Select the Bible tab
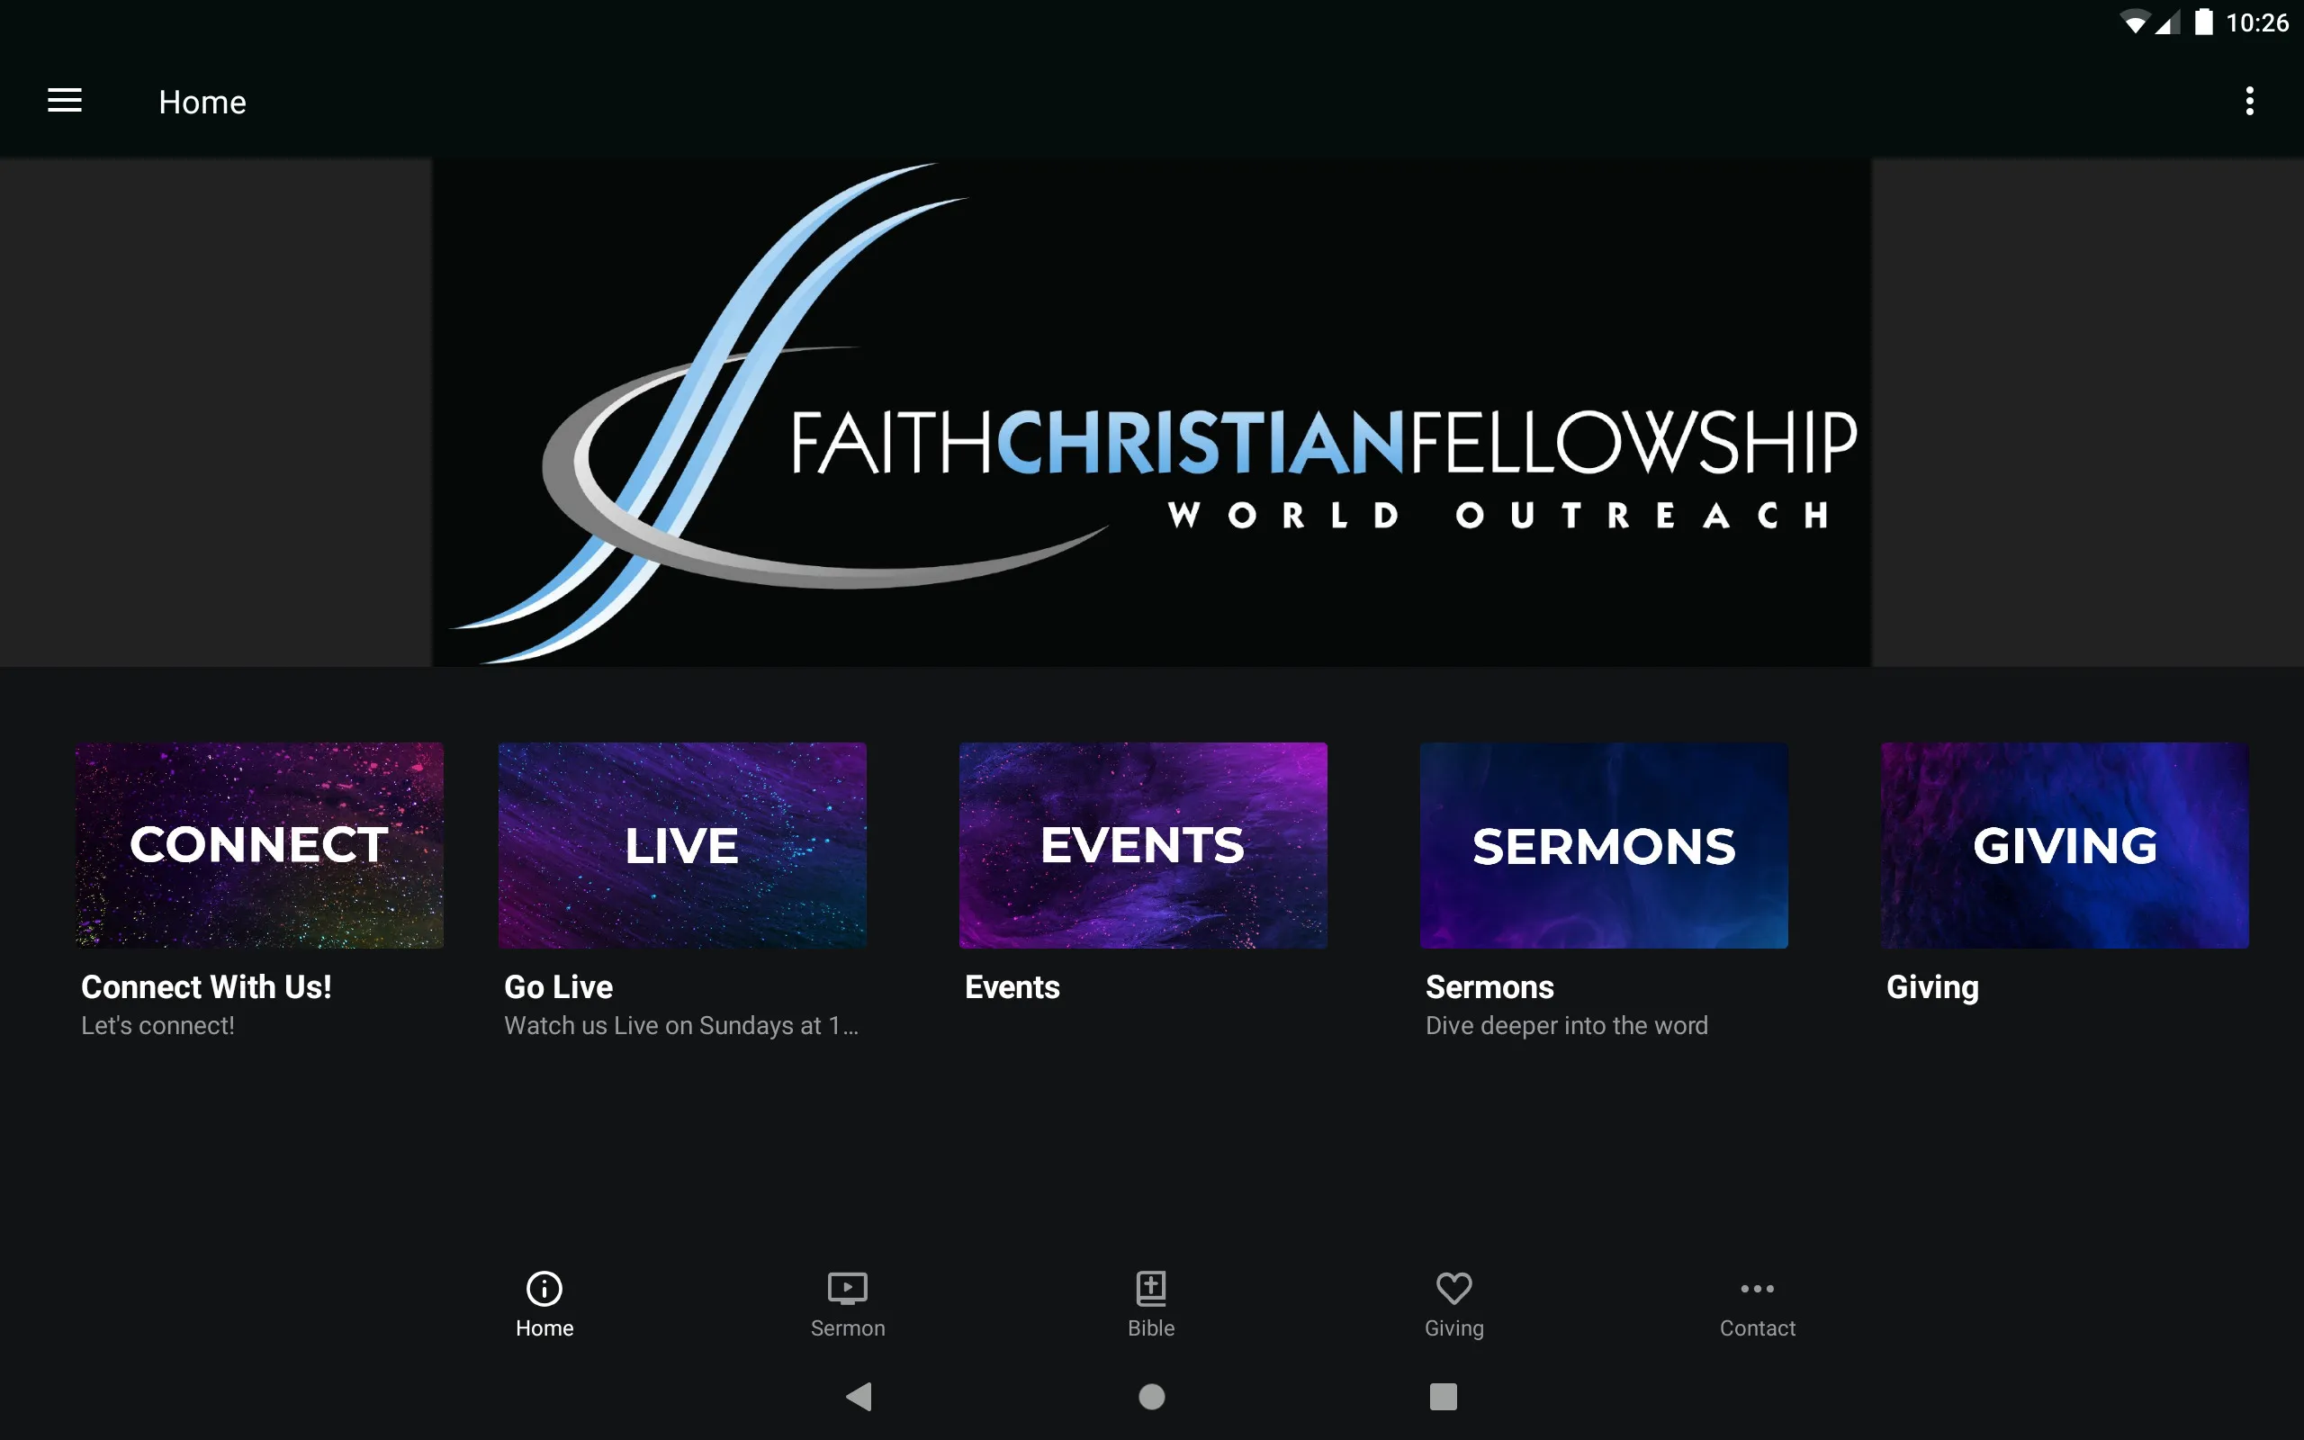 click(x=1151, y=1300)
